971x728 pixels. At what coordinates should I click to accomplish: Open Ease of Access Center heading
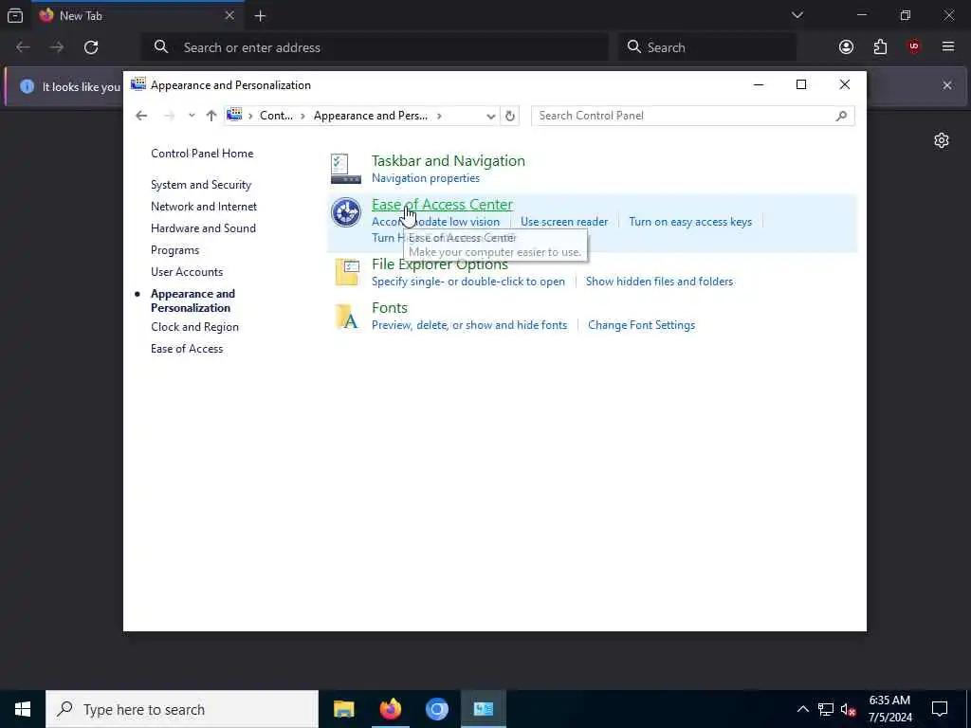tap(442, 205)
